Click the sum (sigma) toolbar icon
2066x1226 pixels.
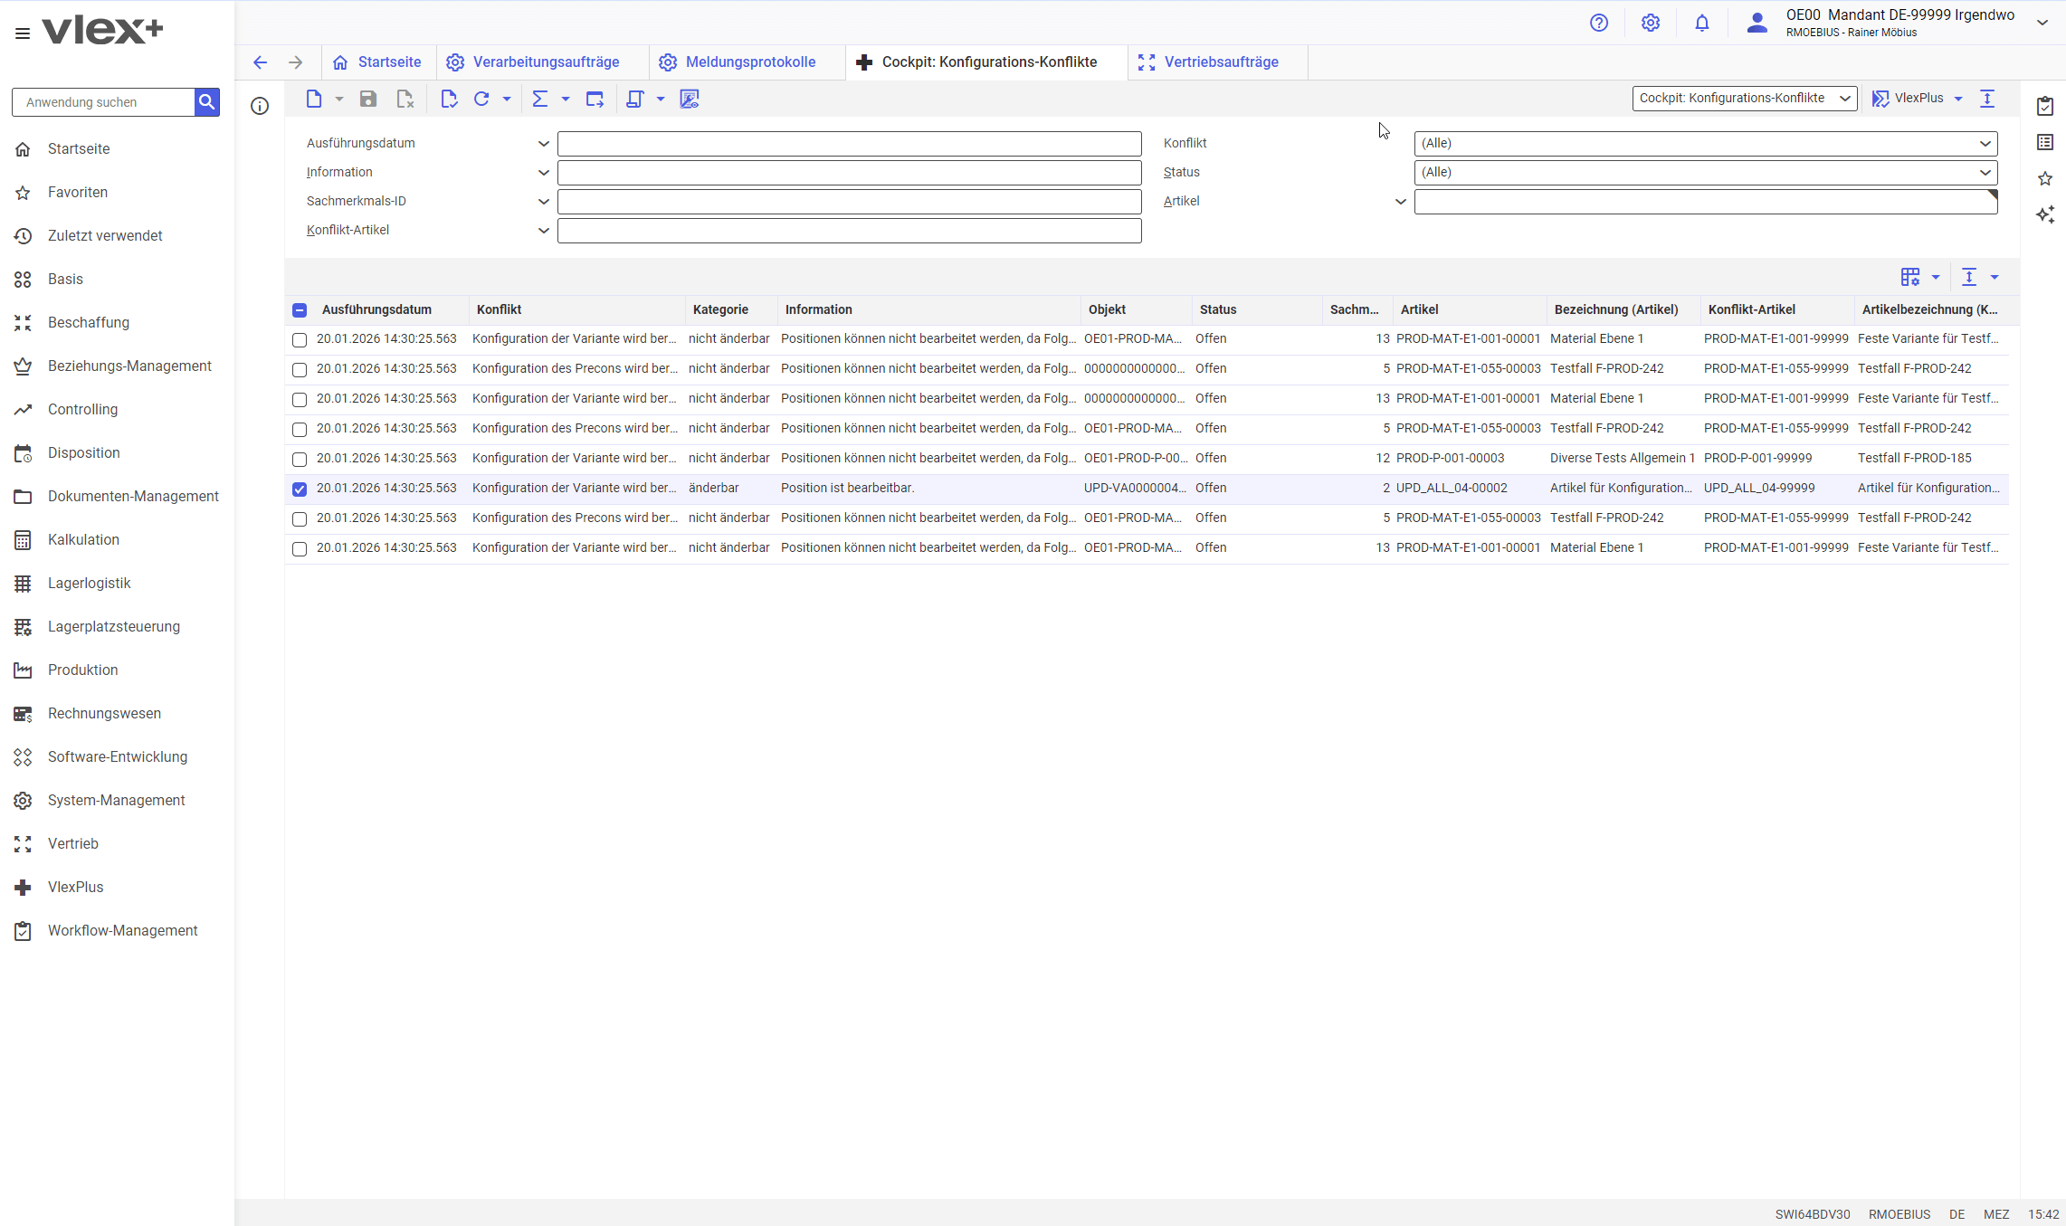coord(540,100)
